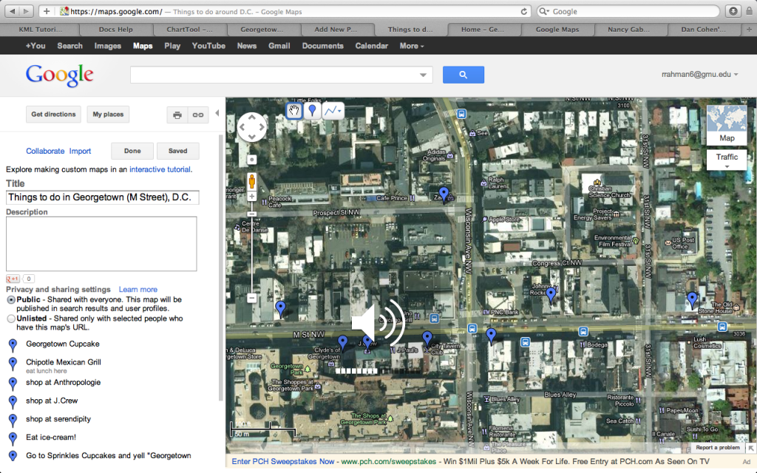Click the left panel vertical scrollbar
The width and height of the screenshot is (757, 473).
221,268
